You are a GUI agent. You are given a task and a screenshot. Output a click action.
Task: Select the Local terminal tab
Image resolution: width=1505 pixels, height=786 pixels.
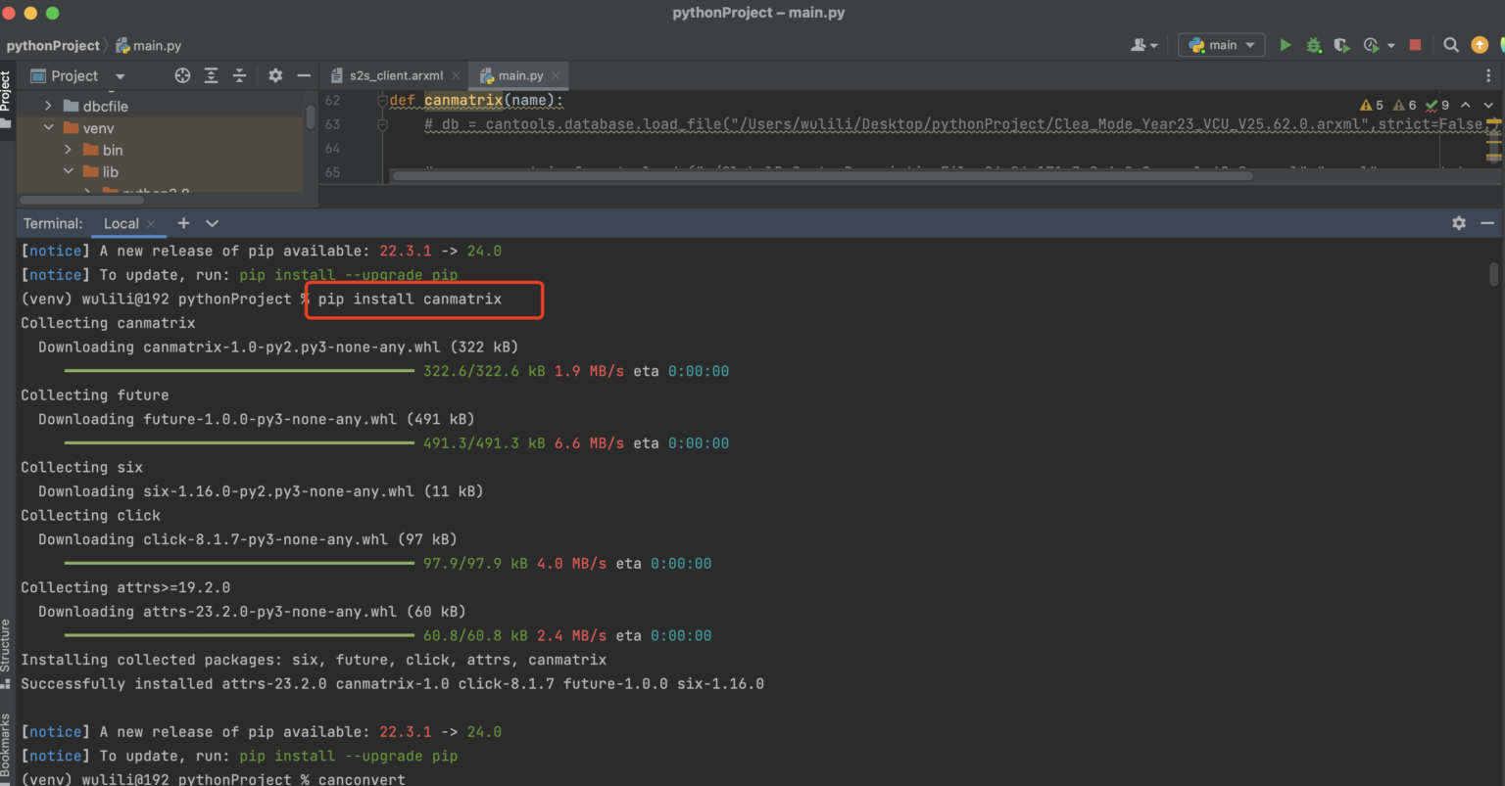[x=121, y=223]
